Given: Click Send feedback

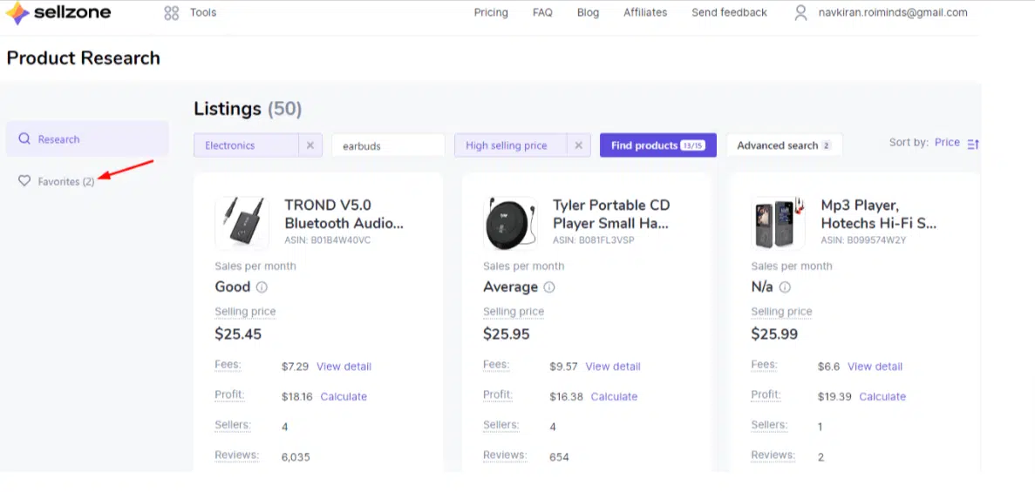Looking at the screenshot, I should point(730,12).
